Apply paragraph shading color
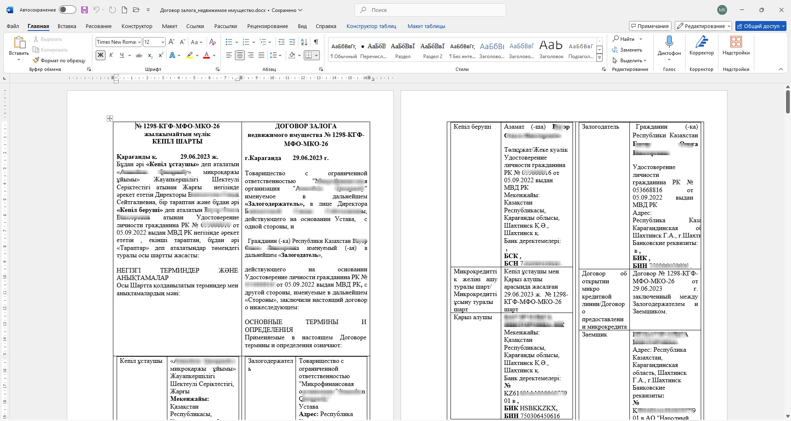This screenshot has width=791, height=421. pos(292,55)
